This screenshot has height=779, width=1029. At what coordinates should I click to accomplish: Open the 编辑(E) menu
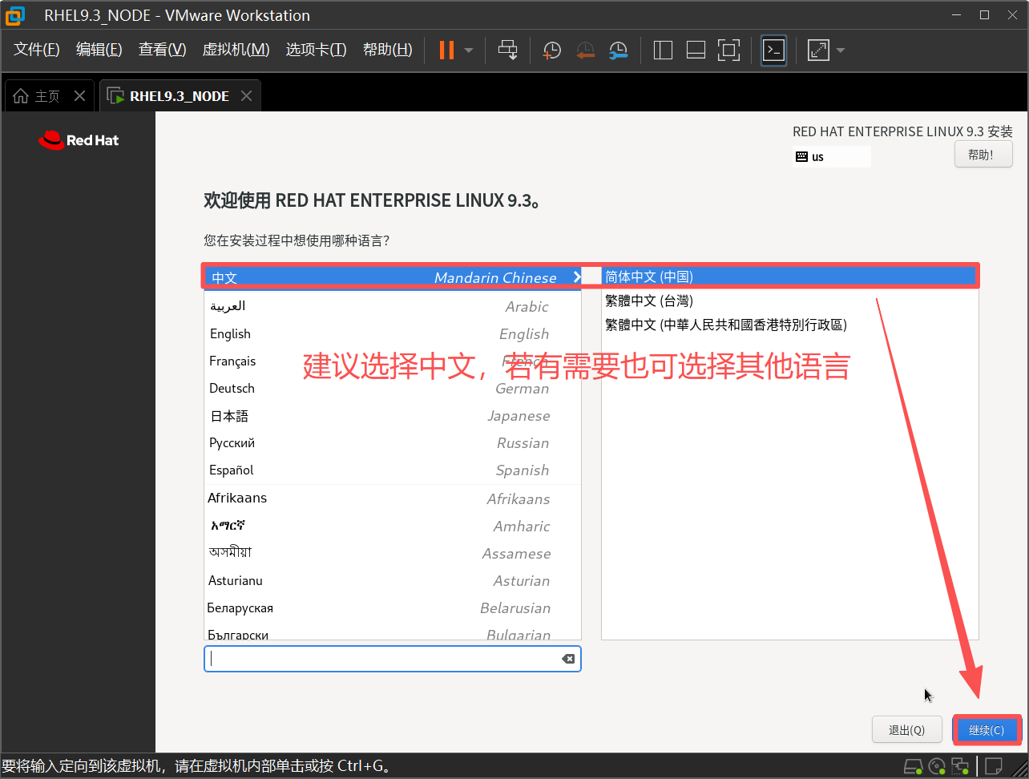(99, 50)
